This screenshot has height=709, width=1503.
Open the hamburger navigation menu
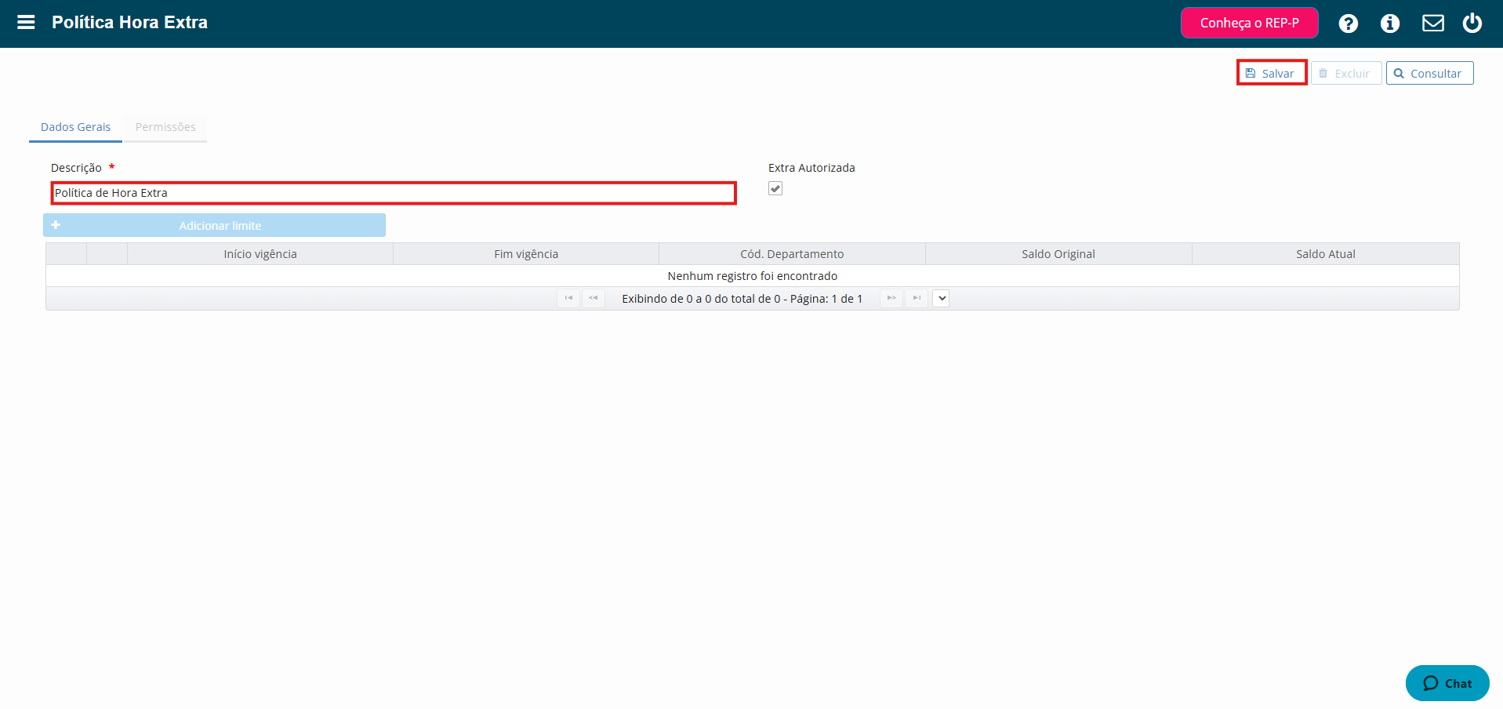tap(26, 22)
